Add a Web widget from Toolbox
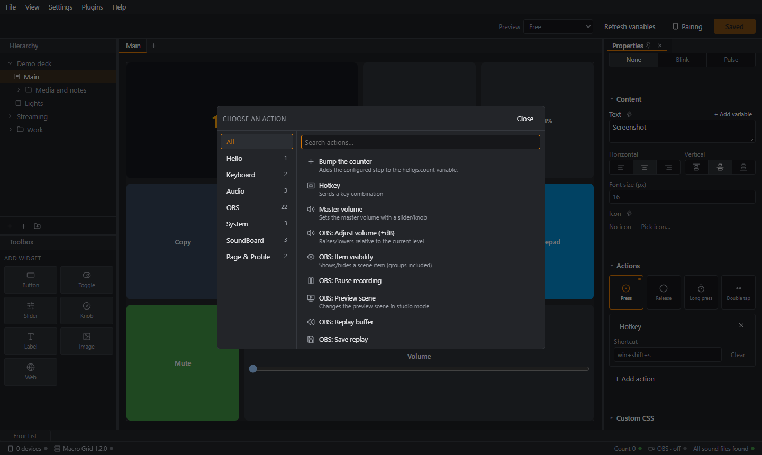The height and width of the screenshot is (455, 762). [31, 372]
